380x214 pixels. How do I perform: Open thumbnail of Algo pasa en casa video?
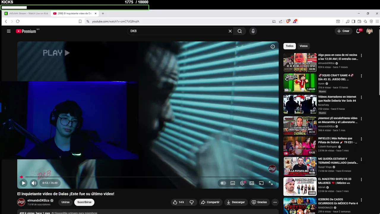(300, 62)
